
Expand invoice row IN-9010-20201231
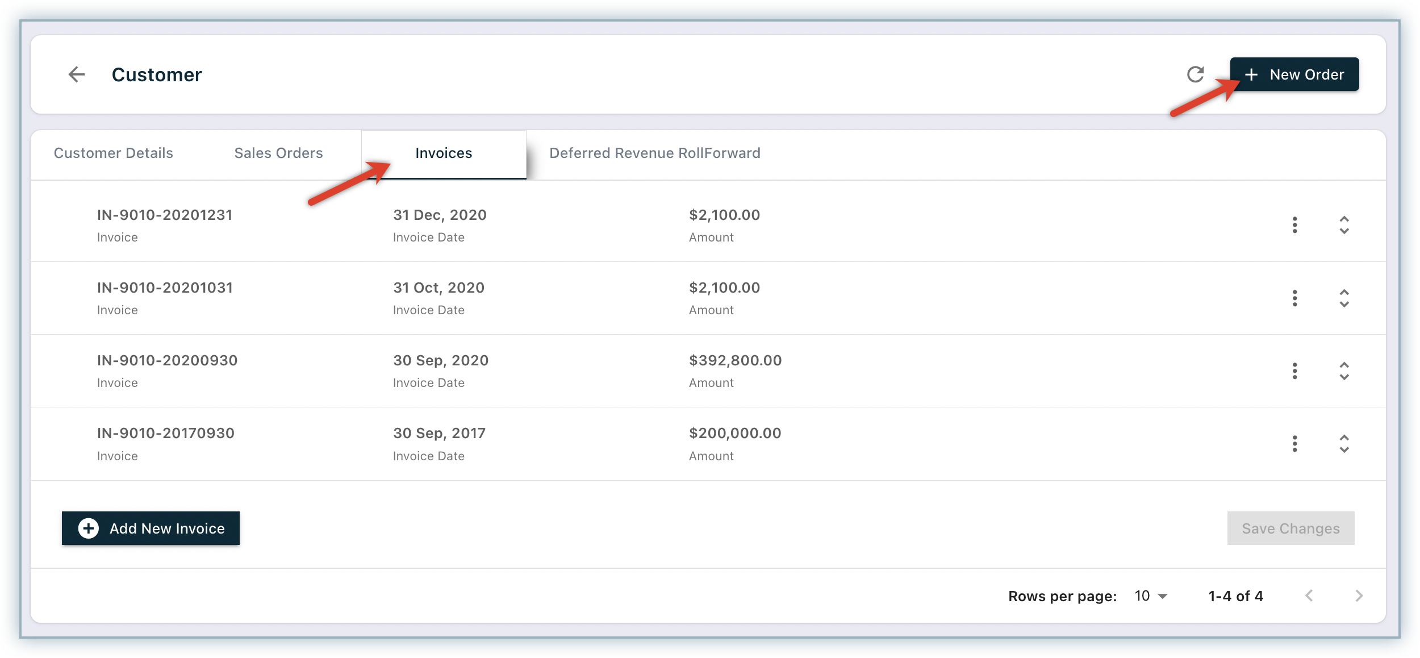tap(1344, 225)
